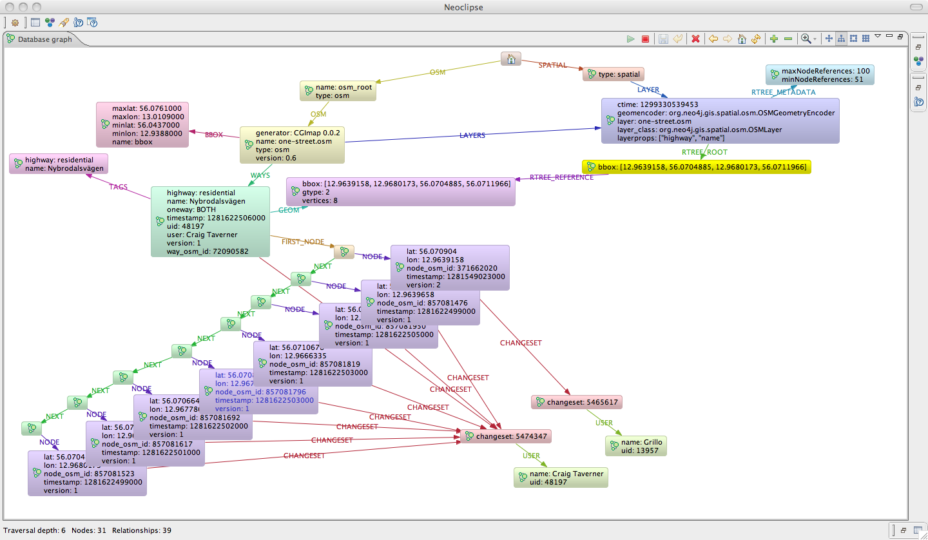Click the back arrow in graph toolbar
Viewport: 928px width, 540px height.
point(713,39)
